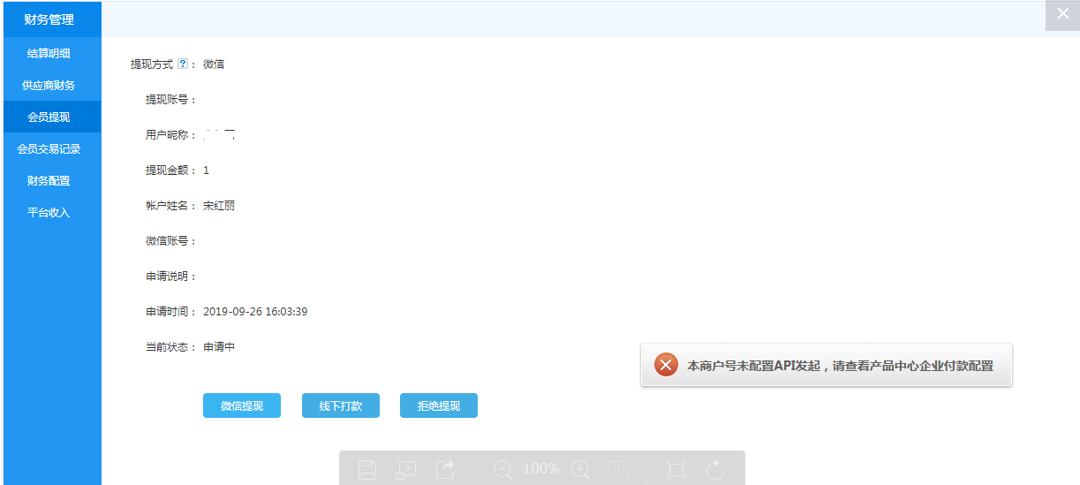Click the save icon in the image toolbar

click(x=367, y=469)
